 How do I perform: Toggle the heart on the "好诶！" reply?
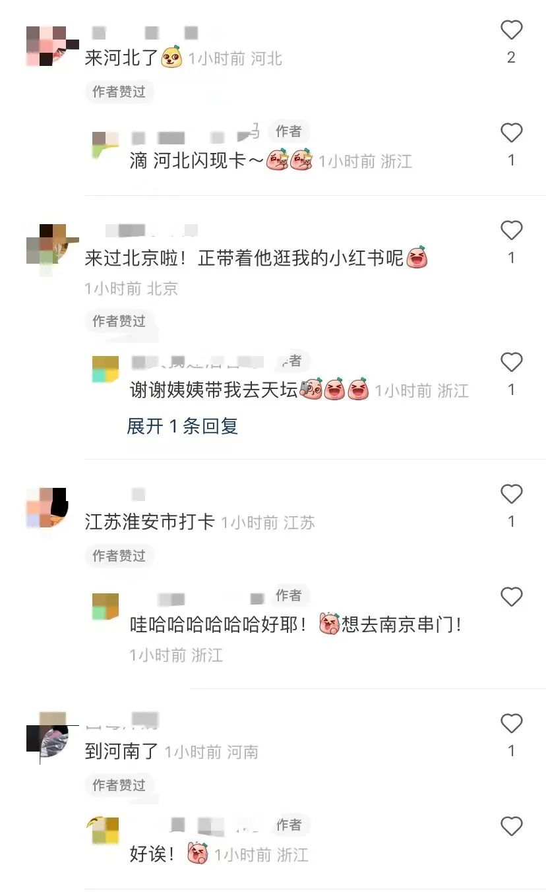click(512, 826)
